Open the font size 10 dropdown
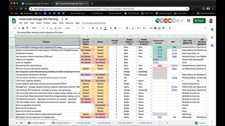The image size is (225, 126). pyautogui.click(x=85, y=28)
